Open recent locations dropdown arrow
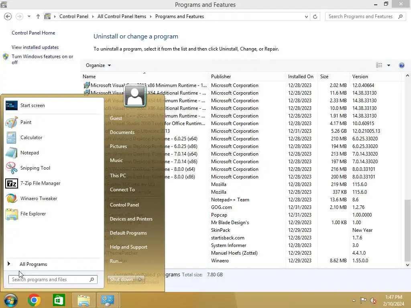The height and width of the screenshot is (308, 411). [29, 16]
